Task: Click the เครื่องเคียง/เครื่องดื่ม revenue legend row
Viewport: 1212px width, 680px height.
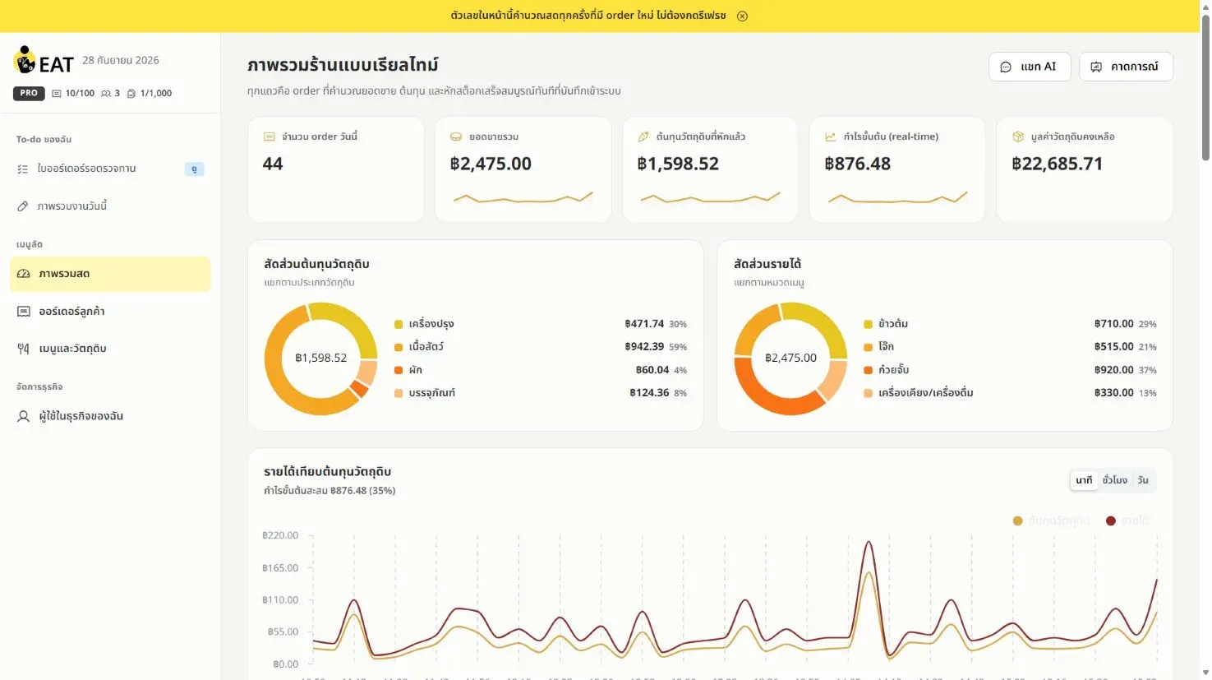Action: click(x=1011, y=393)
